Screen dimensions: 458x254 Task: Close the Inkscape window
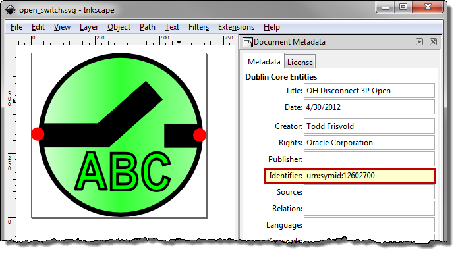click(x=428, y=7)
